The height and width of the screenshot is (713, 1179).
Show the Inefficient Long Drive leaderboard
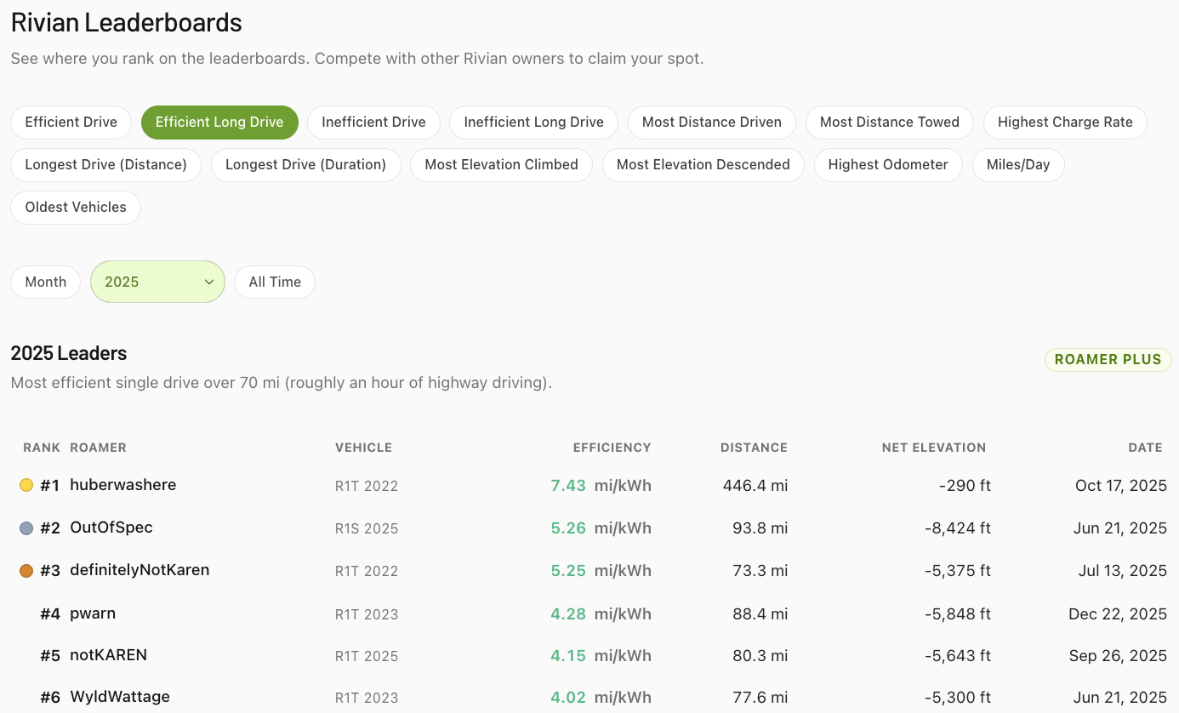pos(533,122)
